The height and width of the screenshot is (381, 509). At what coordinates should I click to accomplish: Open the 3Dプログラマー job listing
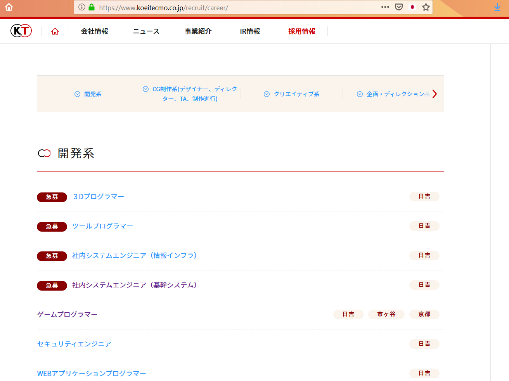pyautogui.click(x=99, y=197)
